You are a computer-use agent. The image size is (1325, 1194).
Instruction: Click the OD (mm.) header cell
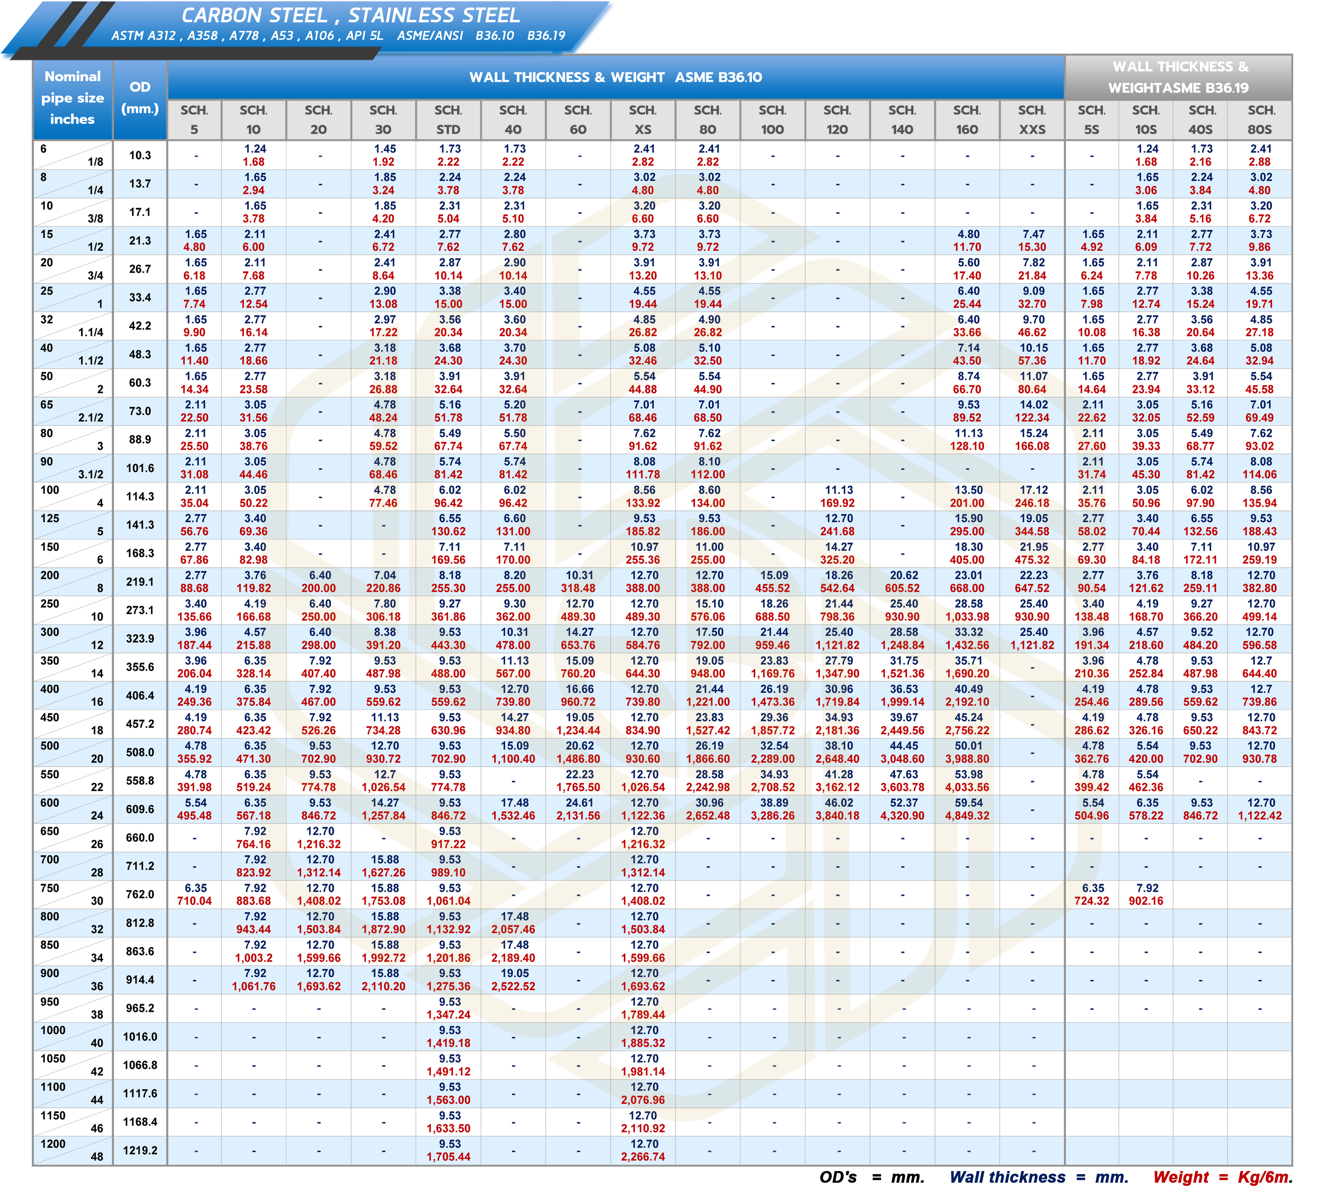click(140, 98)
